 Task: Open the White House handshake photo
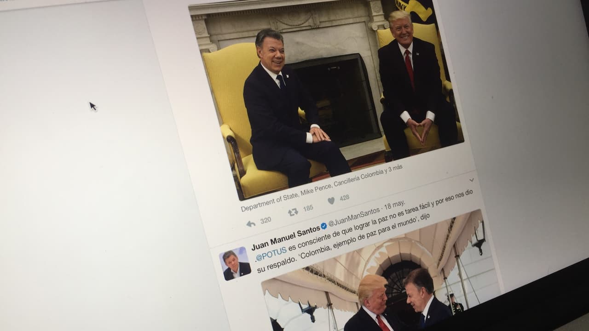[381, 276]
